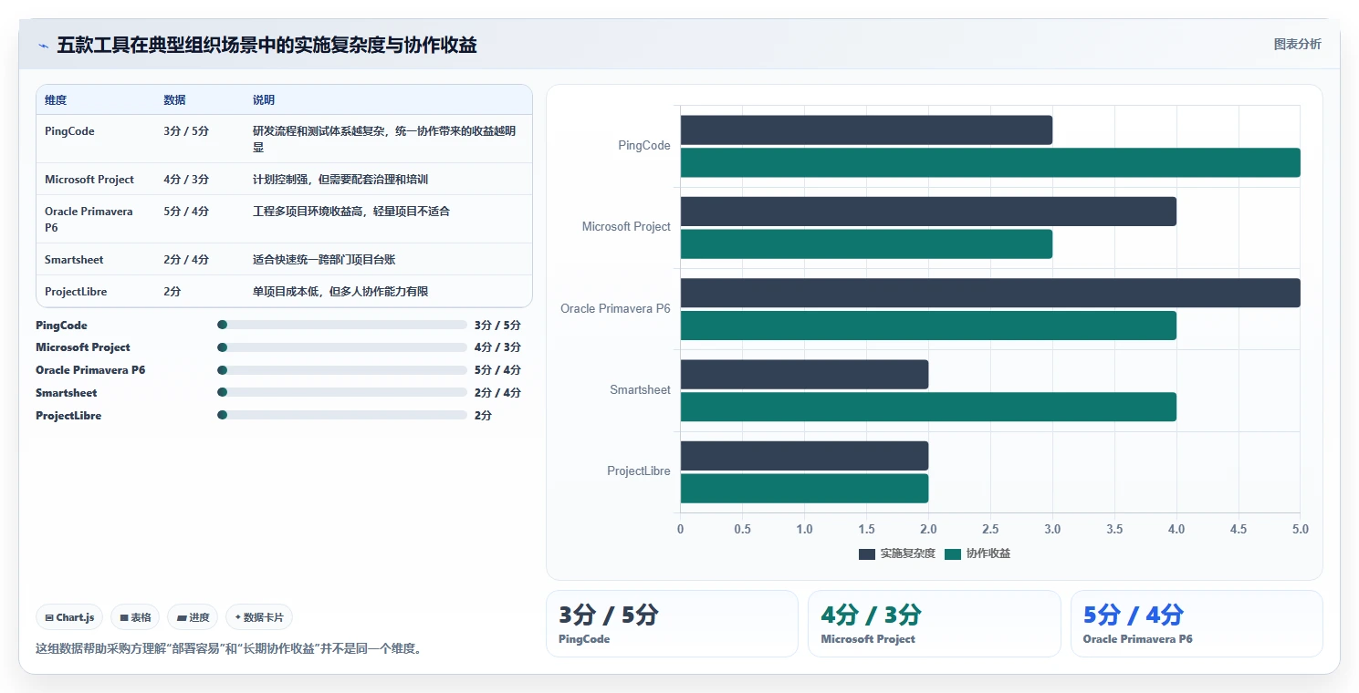Click the Smartsheet progress bar
Image resolution: width=1359 pixels, height=693 pixels.
(x=342, y=393)
